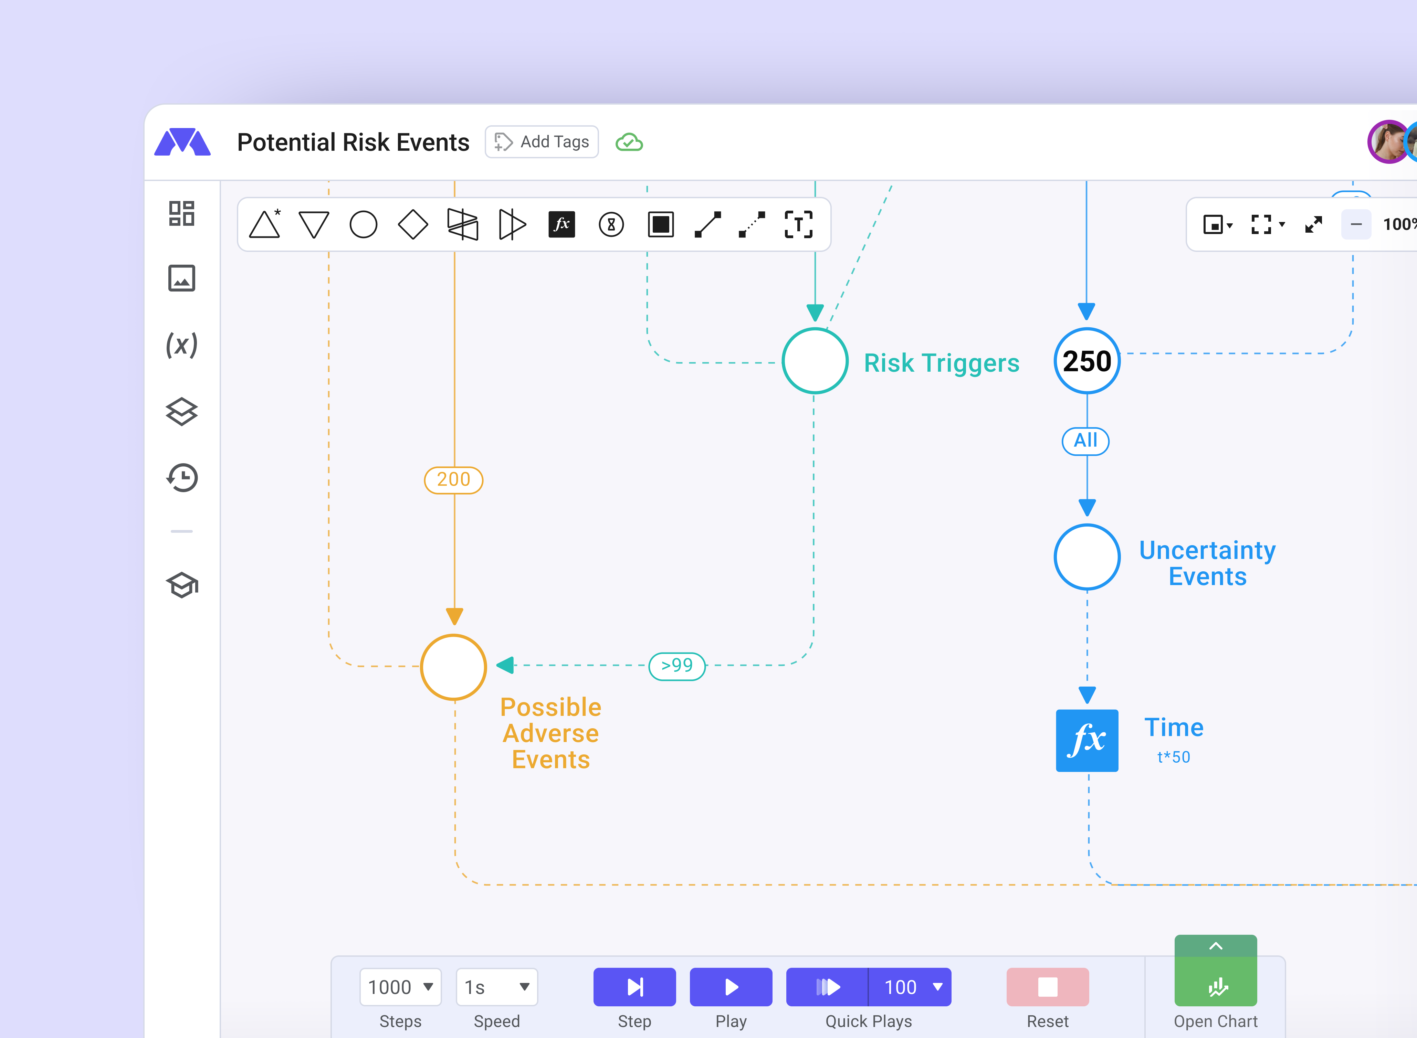Select the text label tool
1417x1038 pixels.
[799, 224]
